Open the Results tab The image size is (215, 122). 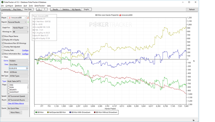[55, 9]
